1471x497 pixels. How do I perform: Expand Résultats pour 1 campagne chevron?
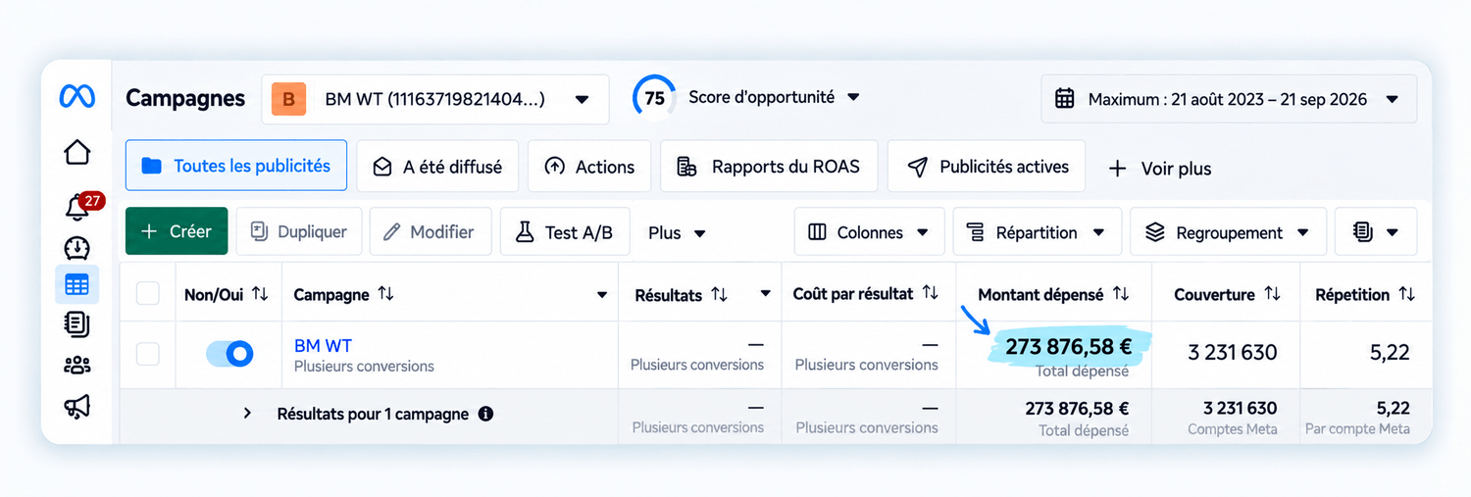point(248,414)
